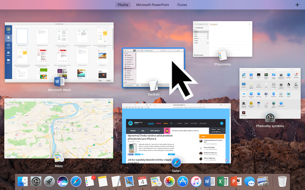Image resolution: width=305 pixels, height=190 pixels.
Task: Open Photos flower icon in Dock
Action: click(x=169, y=181)
